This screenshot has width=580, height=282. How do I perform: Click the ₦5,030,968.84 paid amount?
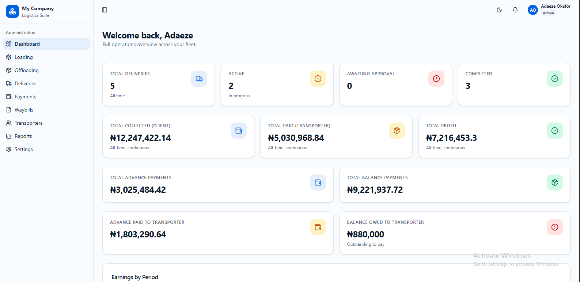click(x=296, y=138)
